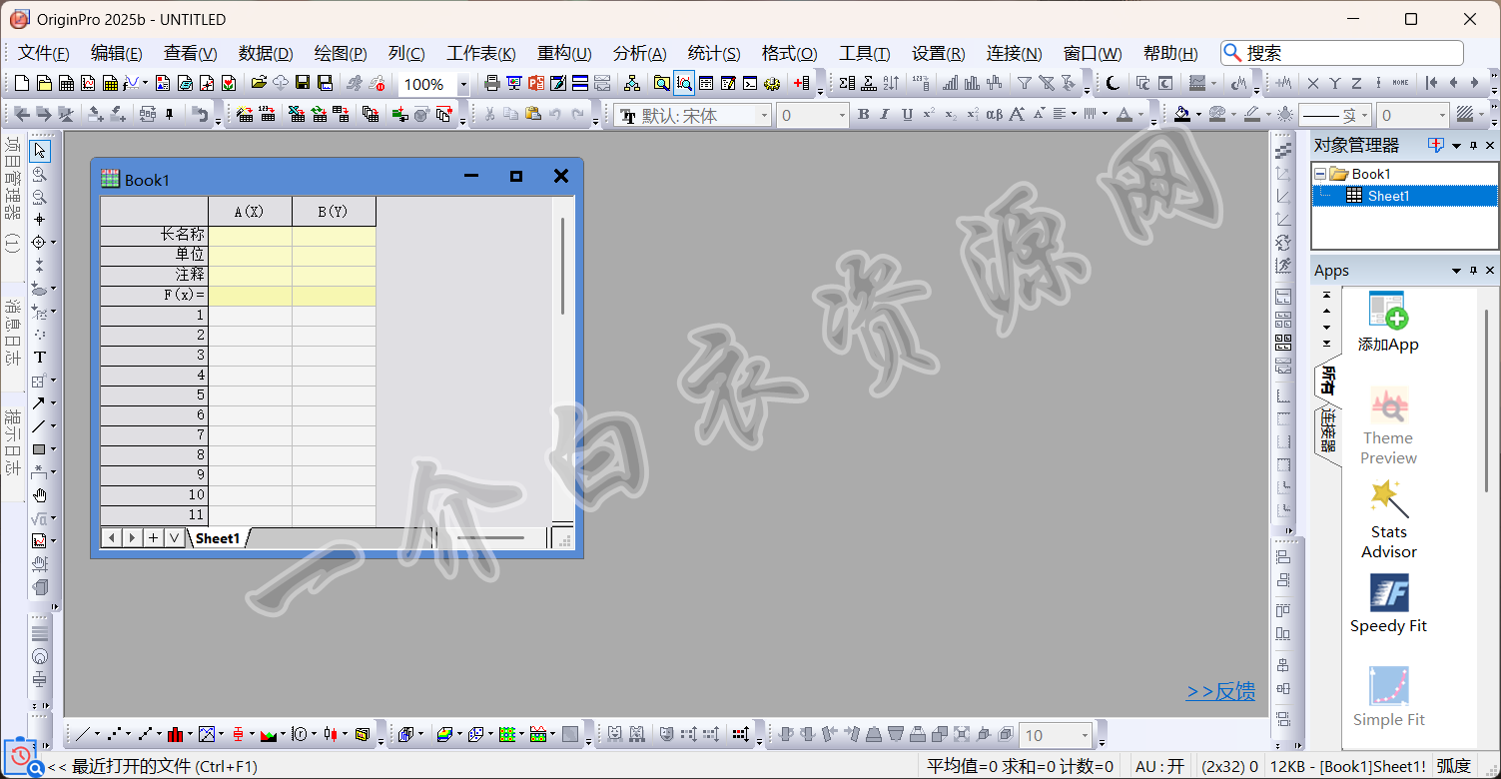This screenshot has height=779, width=1501.
Task: Open the font color dropdown arrow
Action: click(x=1138, y=115)
